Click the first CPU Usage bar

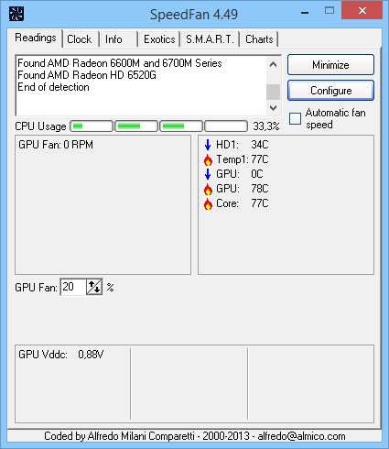tap(92, 126)
